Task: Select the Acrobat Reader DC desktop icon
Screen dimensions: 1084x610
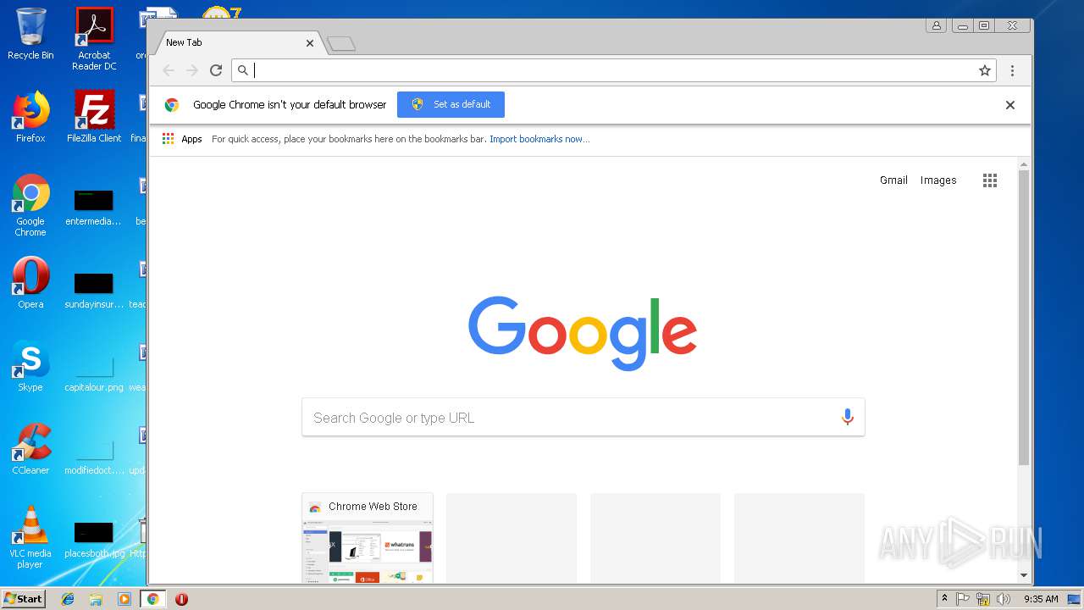Action: 94,39
